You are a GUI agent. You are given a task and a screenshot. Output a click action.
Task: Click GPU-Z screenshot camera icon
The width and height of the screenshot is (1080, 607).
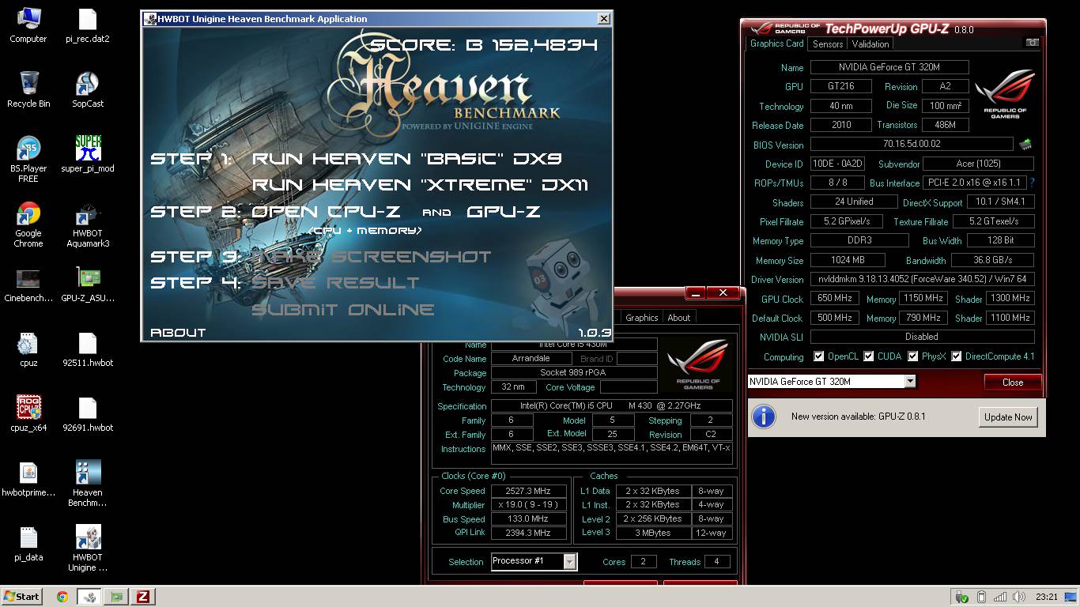pyautogui.click(x=1032, y=43)
